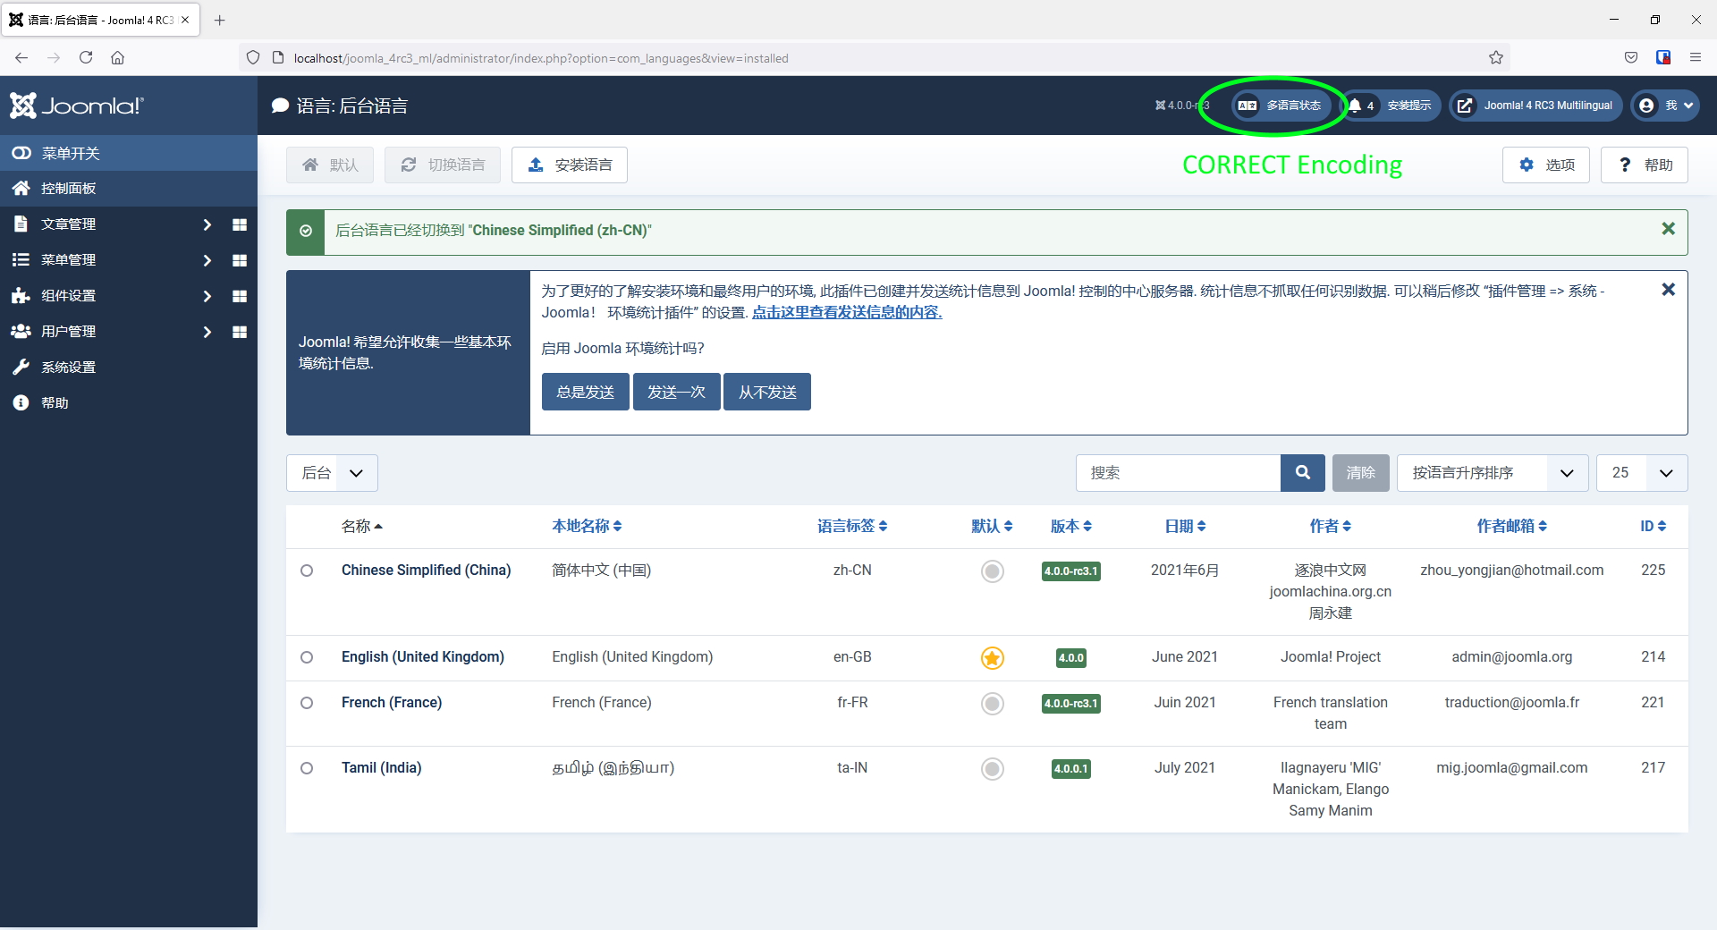1717x930 pixels.
Task: Select Chinese Simplified (China) radio button
Action: pos(307,571)
